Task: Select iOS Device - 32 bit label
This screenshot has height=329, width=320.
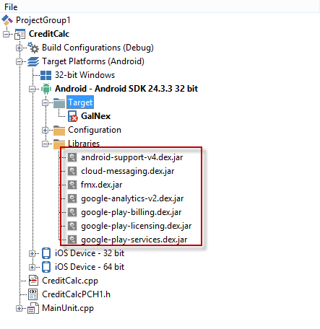Action: click(90, 253)
